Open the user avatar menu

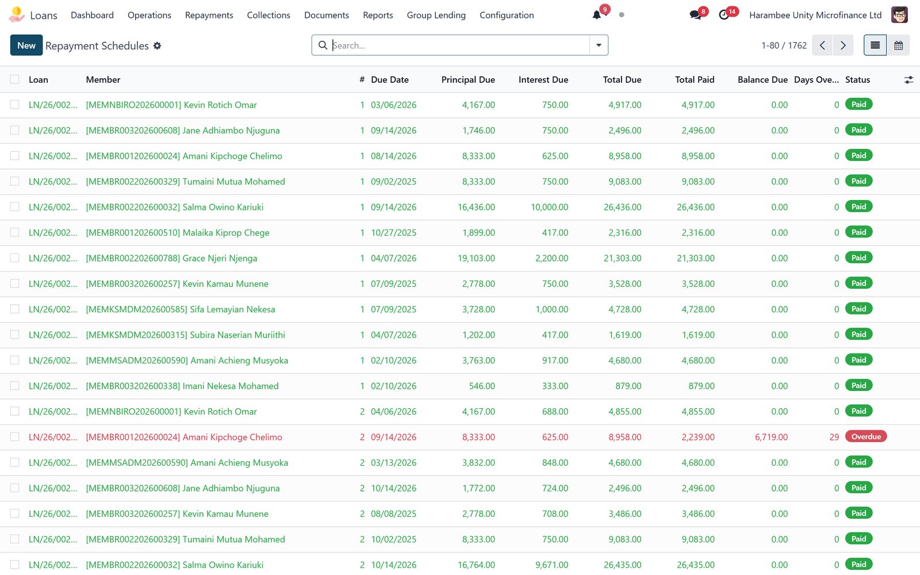click(899, 15)
